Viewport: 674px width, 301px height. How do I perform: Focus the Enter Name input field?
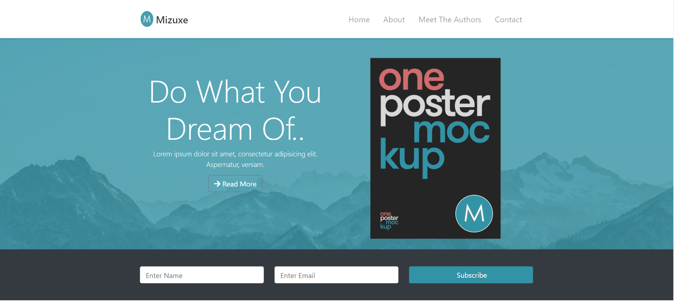tap(202, 275)
